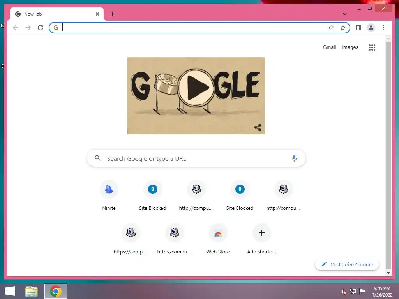Click the Google logo in address bar
The image size is (399, 299).
(x=56, y=28)
